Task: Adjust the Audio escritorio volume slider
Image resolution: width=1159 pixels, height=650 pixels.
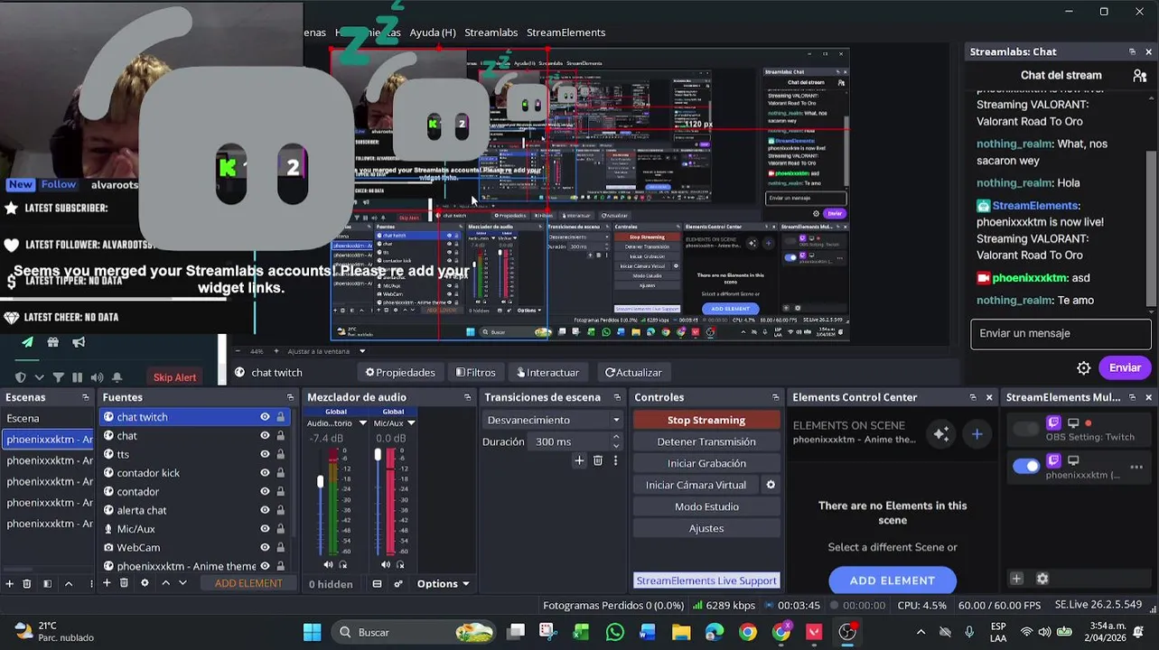Action: pos(320,482)
